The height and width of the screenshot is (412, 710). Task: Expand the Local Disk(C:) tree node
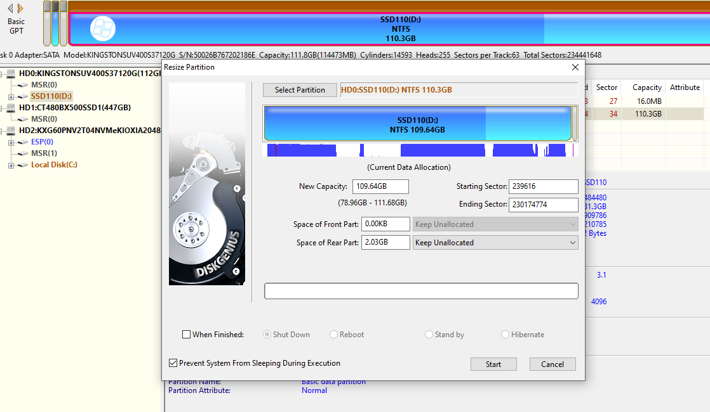(11, 165)
